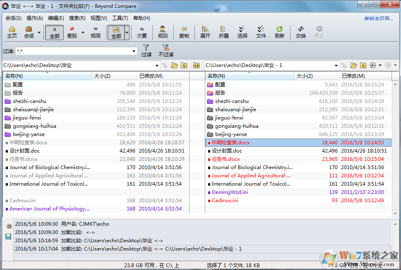Viewport: 401px width, 270px height.
Task: Click the Sessions (会话) briefcase icon
Action: point(29,32)
